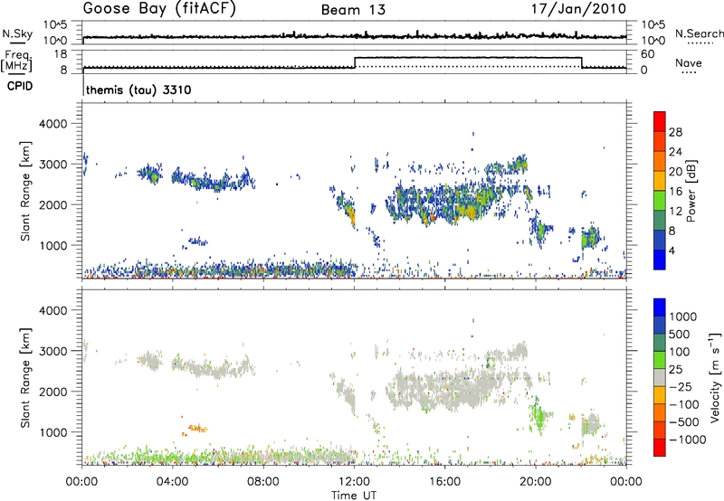Click the orange echo cluster near 1000 km, 05:00
Screen dimensions: 724x501
click(x=195, y=429)
